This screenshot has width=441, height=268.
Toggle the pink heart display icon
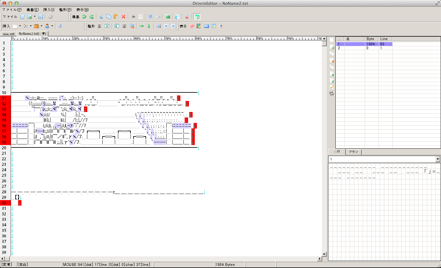(192, 26)
